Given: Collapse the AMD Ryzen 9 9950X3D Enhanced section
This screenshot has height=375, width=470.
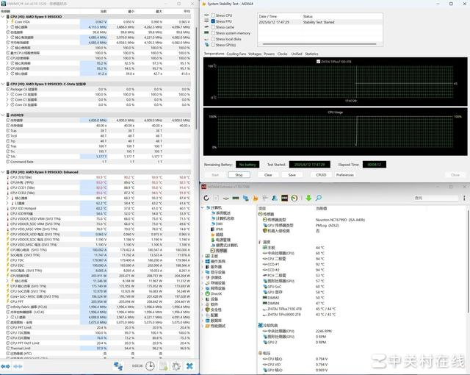Looking at the screenshot, I should tap(4, 172).
